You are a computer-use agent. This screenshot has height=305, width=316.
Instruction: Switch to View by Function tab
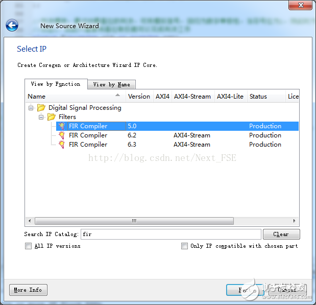pos(56,84)
